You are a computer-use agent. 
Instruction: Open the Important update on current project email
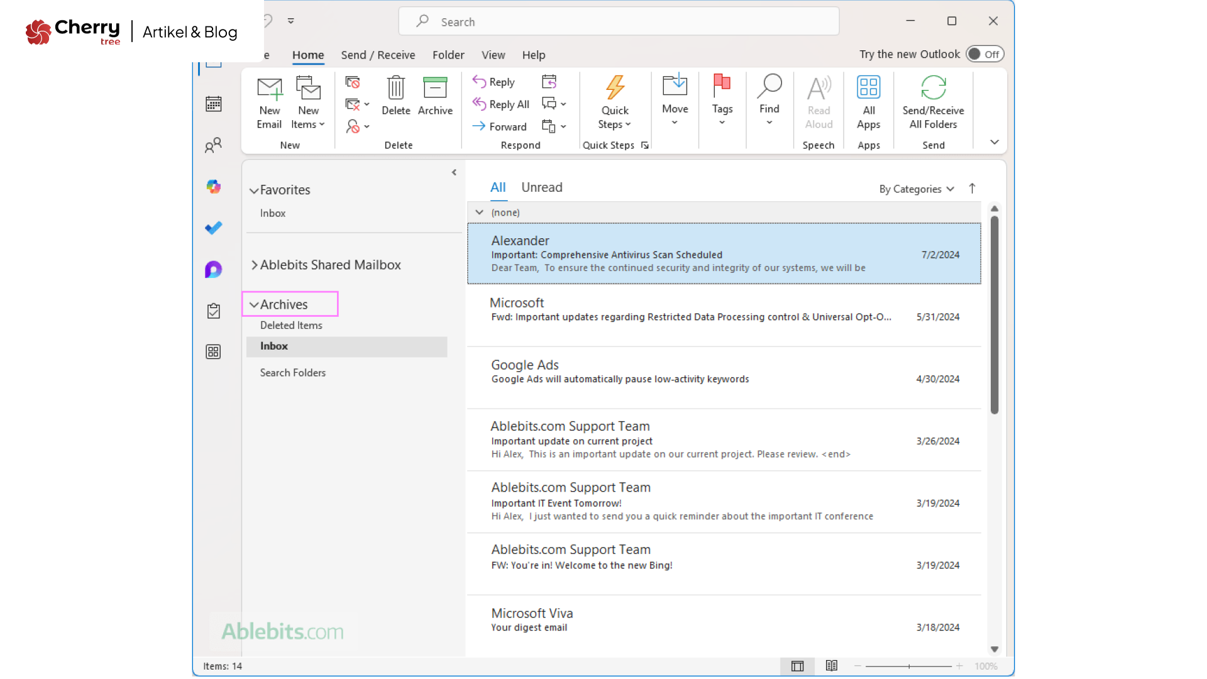724,440
